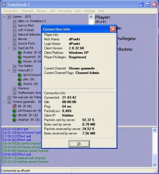Select Bit (R SA) player entry
Viewport: 159px width, 174px height.
[x=25, y=106]
